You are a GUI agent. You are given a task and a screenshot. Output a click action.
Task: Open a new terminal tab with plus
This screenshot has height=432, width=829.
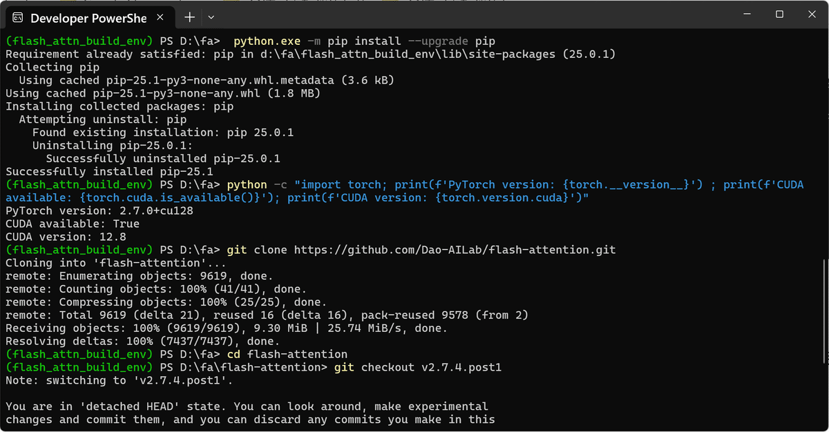point(189,17)
